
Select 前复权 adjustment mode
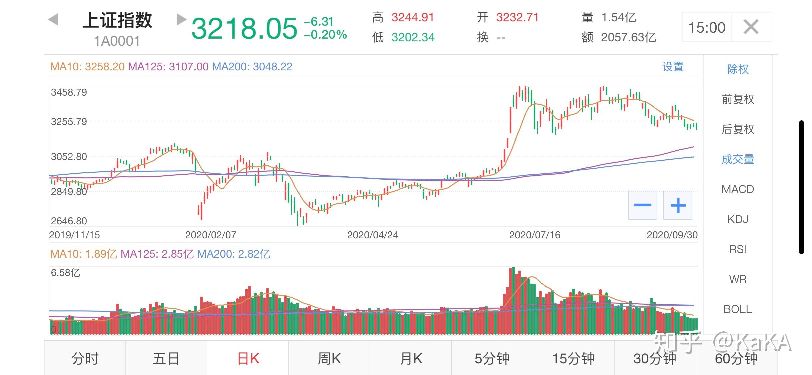pyautogui.click(x=738, y=99)
